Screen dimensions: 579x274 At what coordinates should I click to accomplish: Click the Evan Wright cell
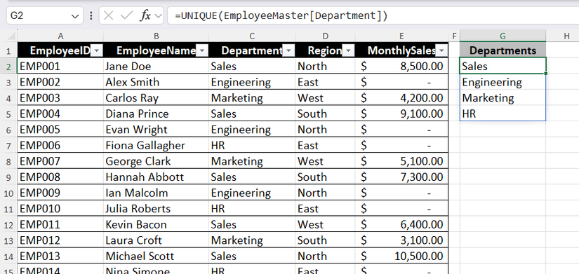[x=157, y=130]
